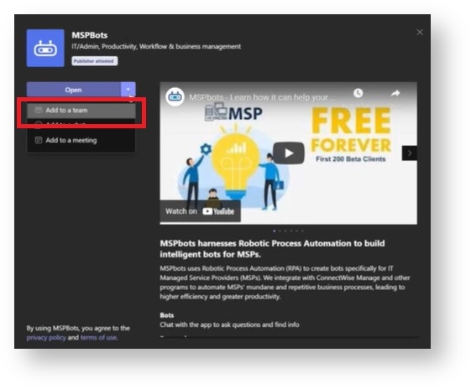471x389 pixels.
Task: Click the Share arrow icon on video
Action: [395, 93]
